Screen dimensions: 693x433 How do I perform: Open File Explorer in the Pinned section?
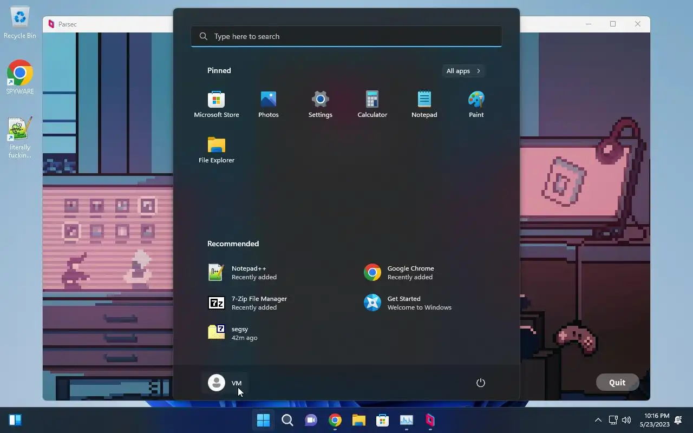(x=217, y=150)
